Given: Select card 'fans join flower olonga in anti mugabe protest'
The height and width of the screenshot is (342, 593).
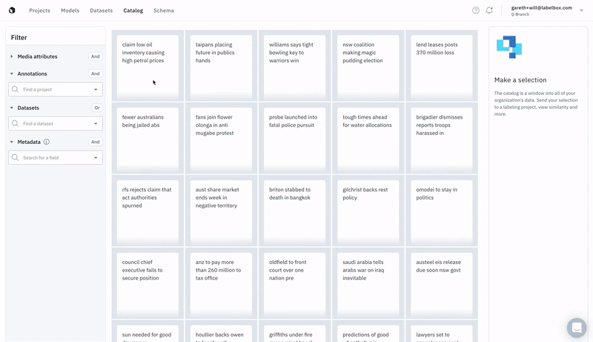Looking at the screenshot, I should (221, 139).
